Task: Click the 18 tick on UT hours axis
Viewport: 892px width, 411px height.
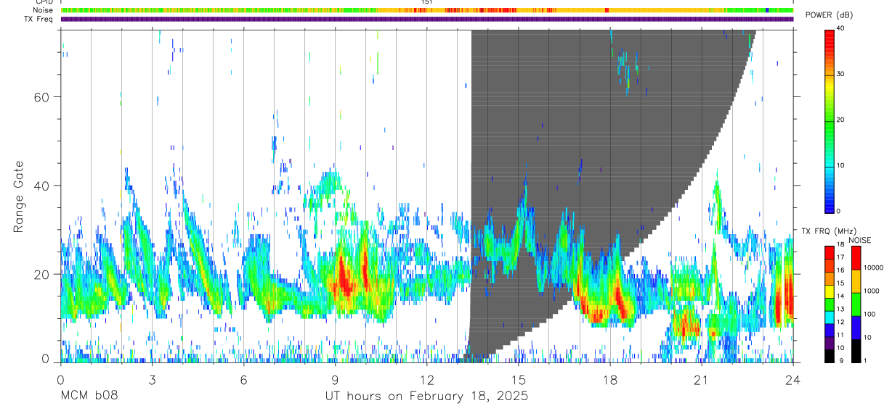Action: [x=609, y=379]
